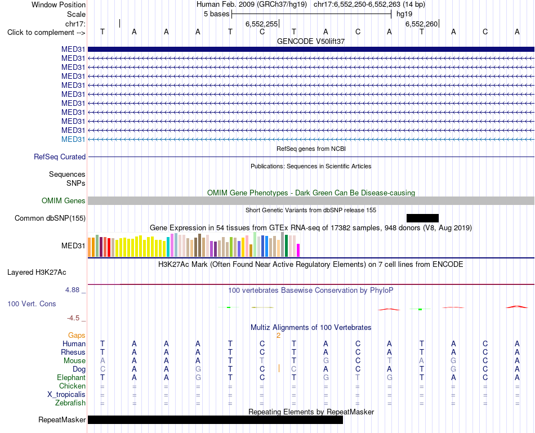Select the Scale track label
This screenshot has height=433, width=535.
[x=76, y=14]
